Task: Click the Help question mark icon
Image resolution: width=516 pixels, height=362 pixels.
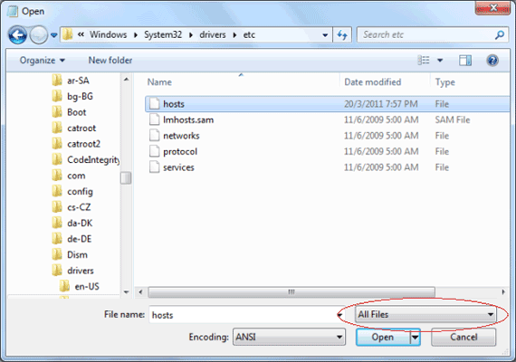Action: tap(492, 61)
